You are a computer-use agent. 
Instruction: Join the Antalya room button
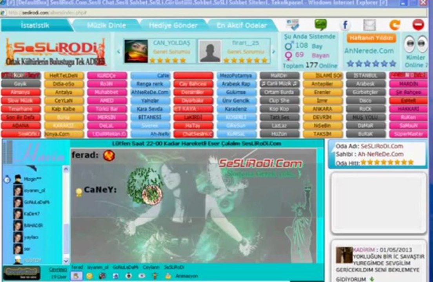64,92
